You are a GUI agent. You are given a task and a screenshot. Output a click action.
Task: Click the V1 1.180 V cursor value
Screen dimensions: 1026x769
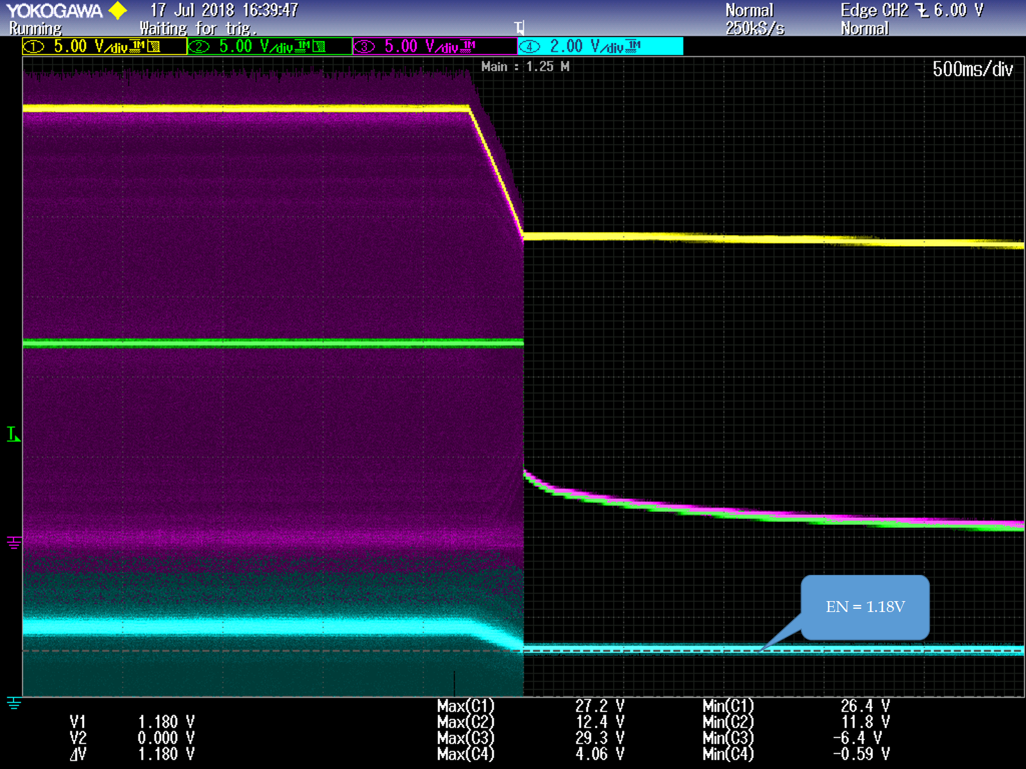click(x=132, y=722)
